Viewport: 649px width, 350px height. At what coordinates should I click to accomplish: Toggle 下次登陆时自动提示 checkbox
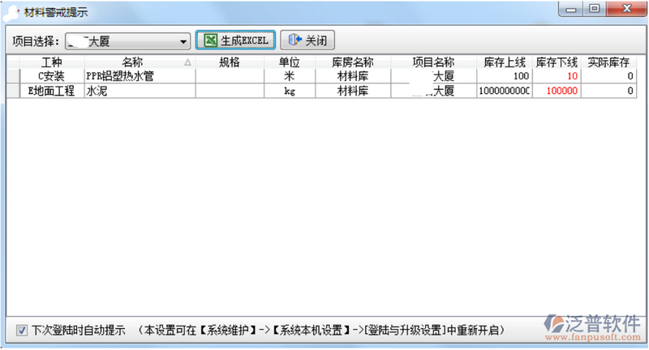click(22, 331)
